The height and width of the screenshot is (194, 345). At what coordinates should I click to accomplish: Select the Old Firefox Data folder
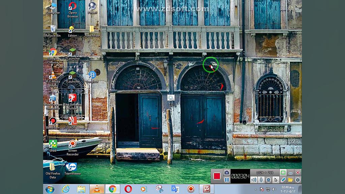pyautogui.click(x=53, y=171)
